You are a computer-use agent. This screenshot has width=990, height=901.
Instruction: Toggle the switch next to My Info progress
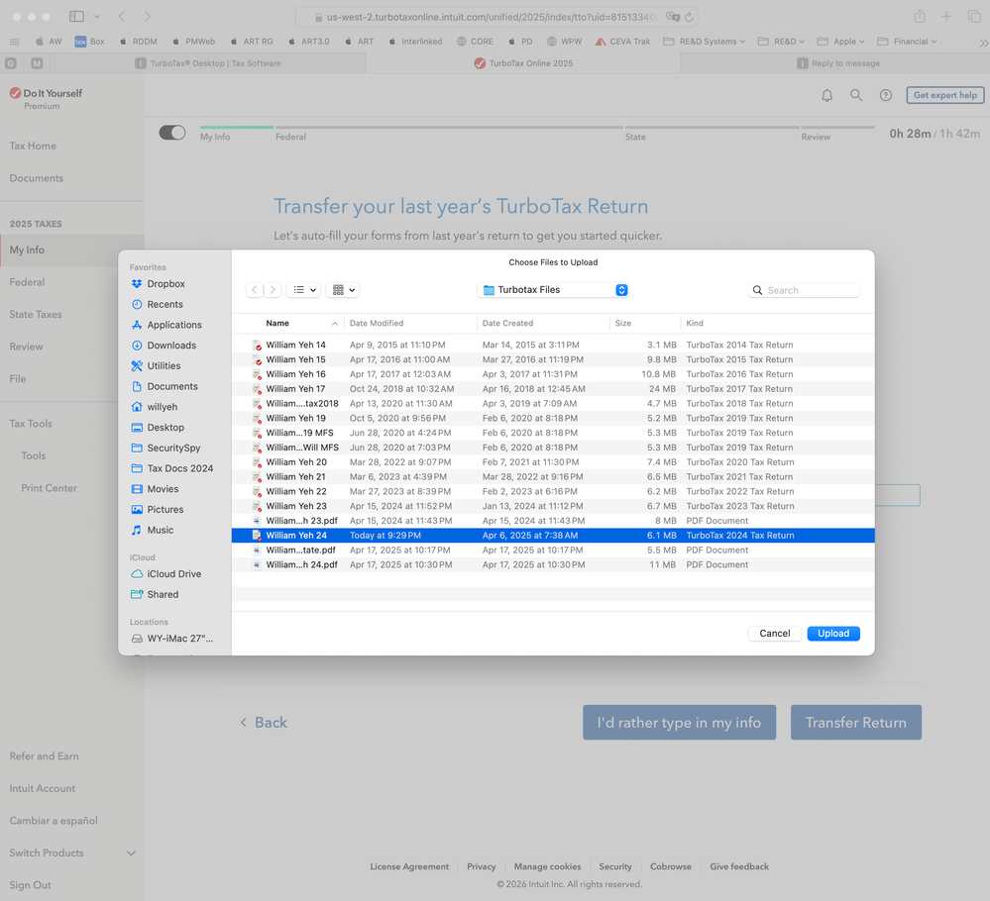click(x=172, y=133)
